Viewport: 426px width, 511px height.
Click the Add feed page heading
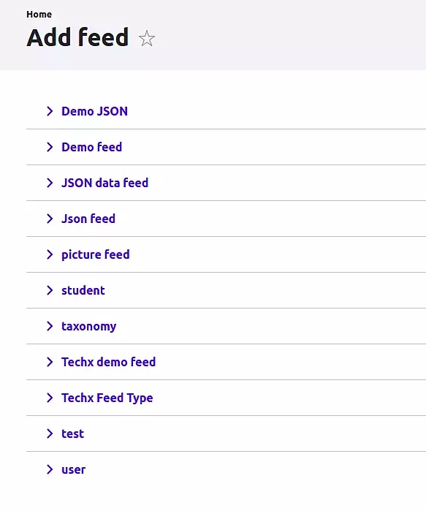(77, 37)
